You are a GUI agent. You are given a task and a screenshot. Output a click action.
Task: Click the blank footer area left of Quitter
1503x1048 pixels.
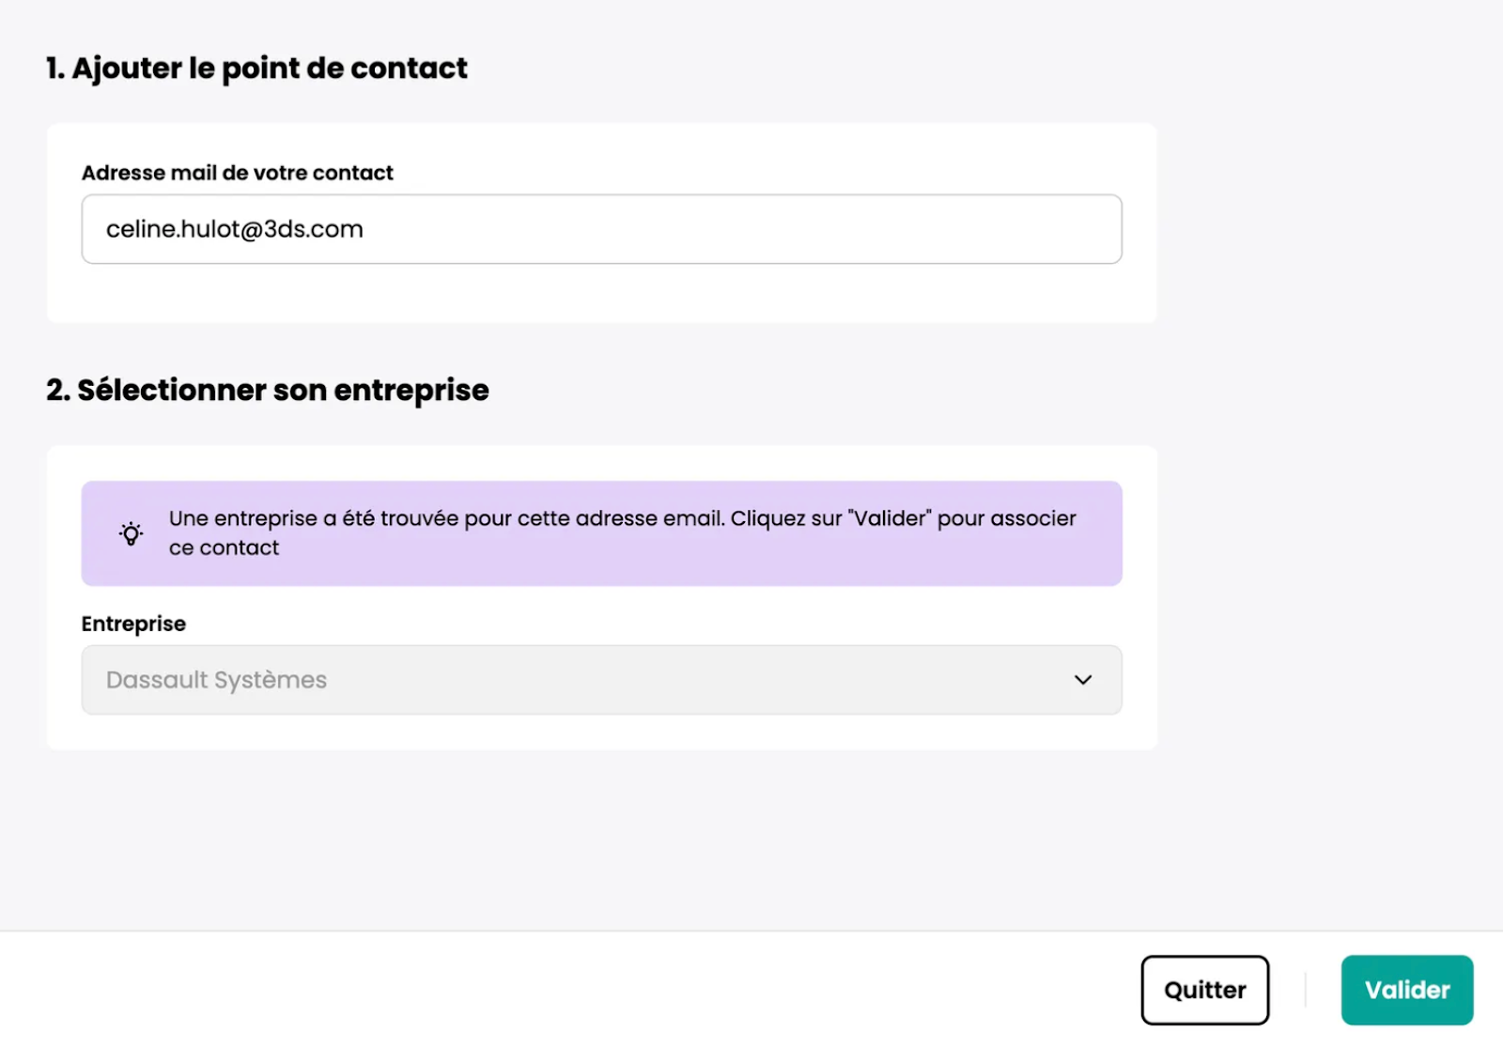point(564,990)
